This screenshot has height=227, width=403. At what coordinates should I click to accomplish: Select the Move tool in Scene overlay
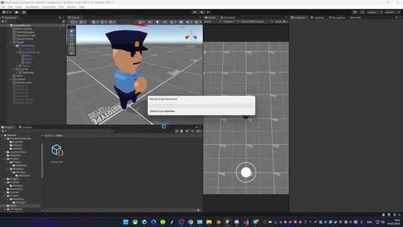(71, 35)
